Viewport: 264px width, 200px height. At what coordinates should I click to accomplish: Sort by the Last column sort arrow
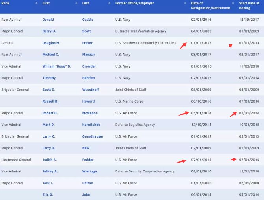[x=109, y=3]
